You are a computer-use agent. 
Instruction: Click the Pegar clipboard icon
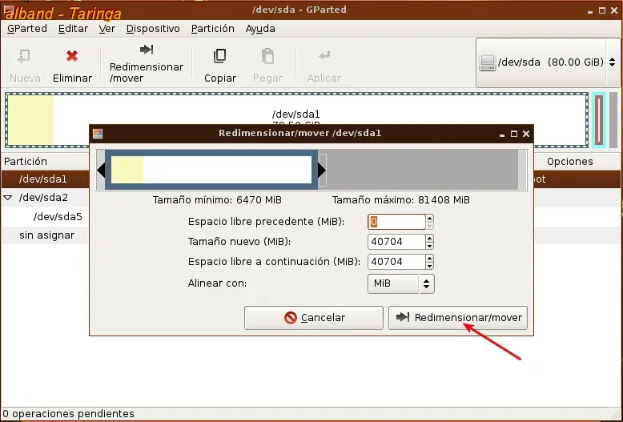tap(267, 56)
